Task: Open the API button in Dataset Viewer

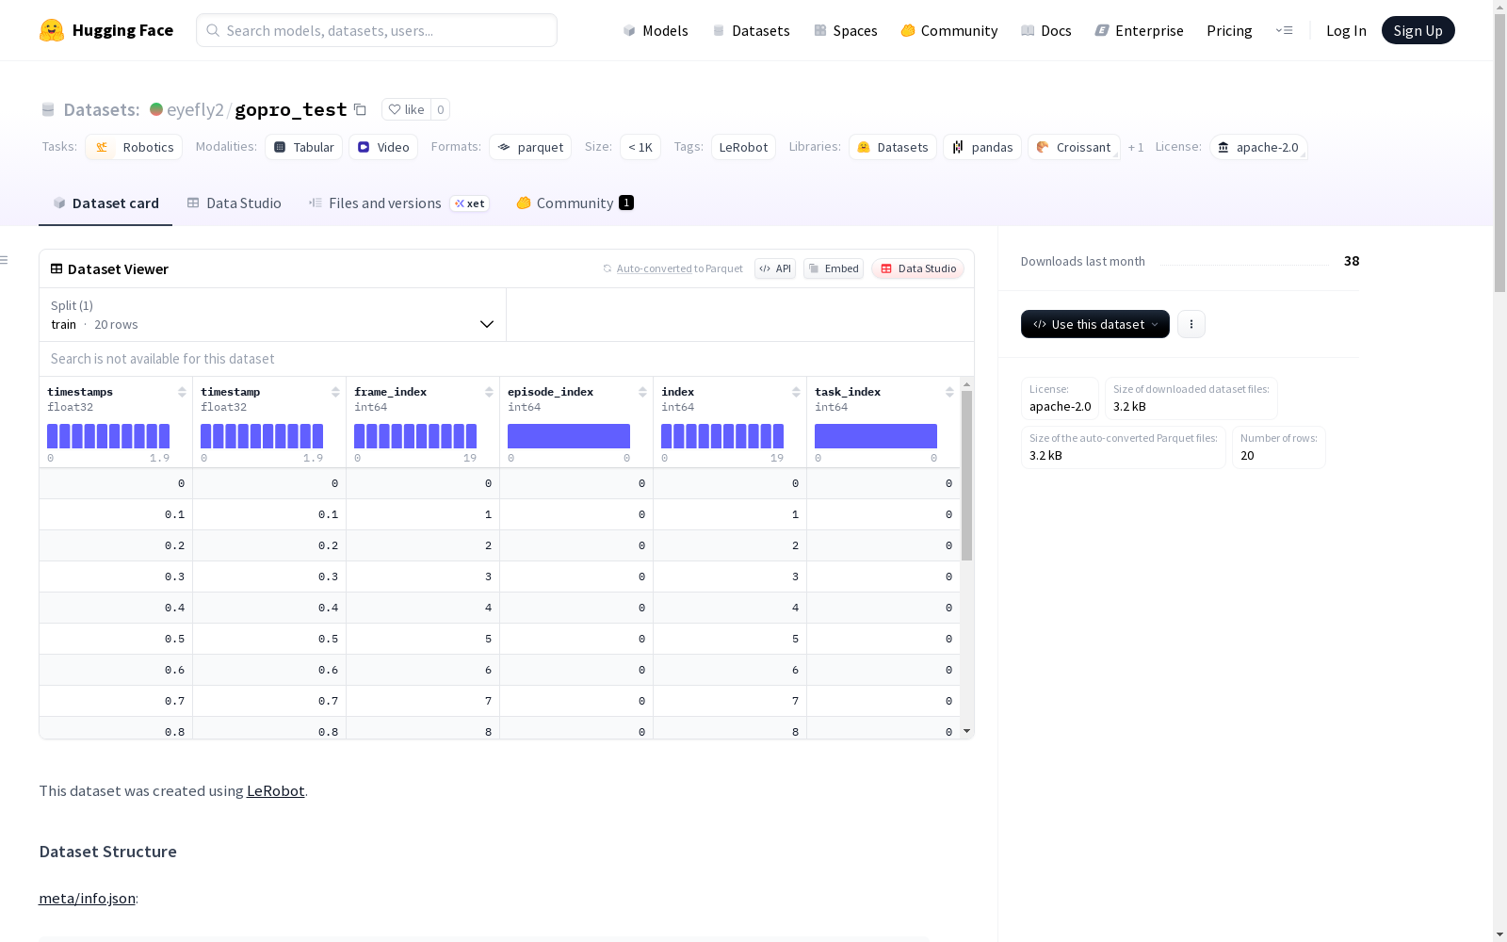Action: click(x=775, y=268)
